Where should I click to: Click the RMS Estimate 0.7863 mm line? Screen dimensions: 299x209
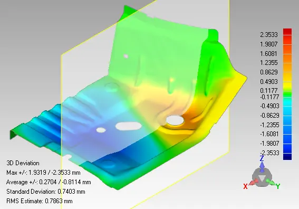[40, 201]
